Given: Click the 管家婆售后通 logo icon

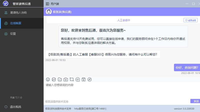Looking at the screenshot, I should coord(5,3).
